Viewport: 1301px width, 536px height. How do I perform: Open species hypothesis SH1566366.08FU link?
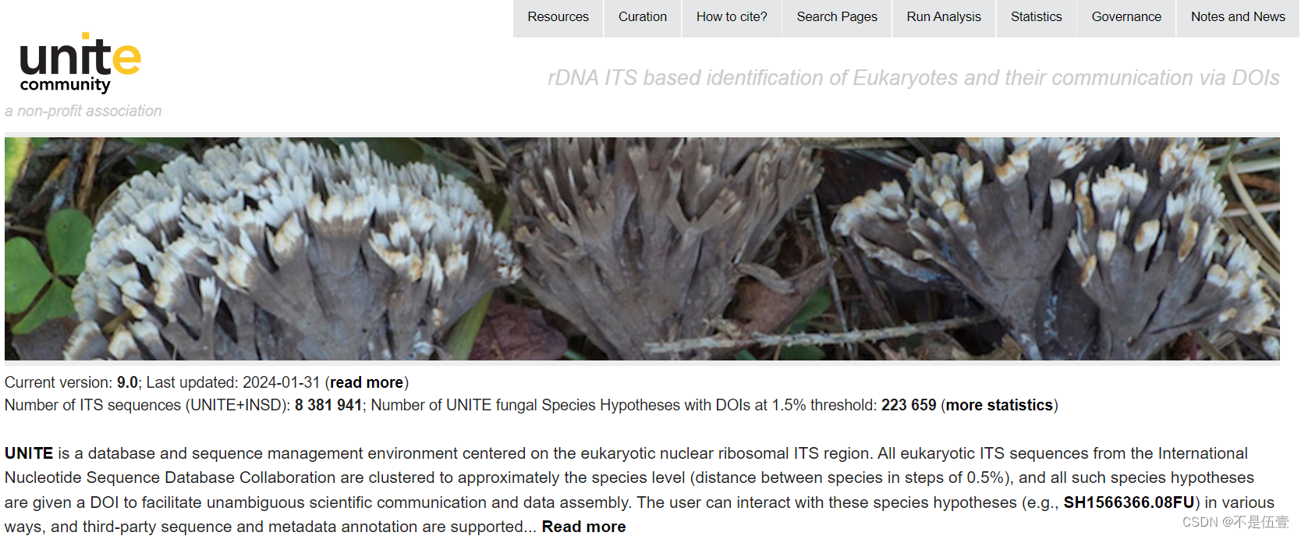click(1129, 502)
